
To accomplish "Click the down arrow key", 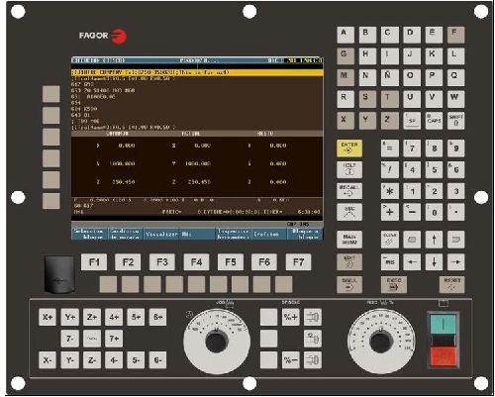I will (434, 261).
